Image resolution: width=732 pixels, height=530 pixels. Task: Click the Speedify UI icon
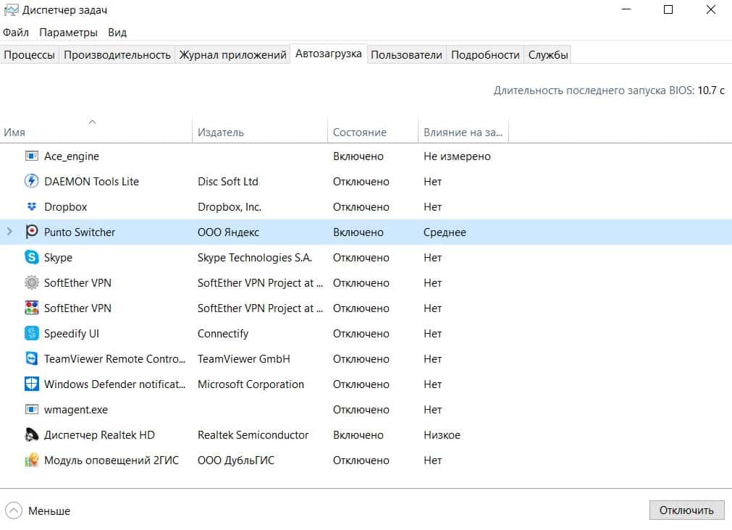(31, 333)
